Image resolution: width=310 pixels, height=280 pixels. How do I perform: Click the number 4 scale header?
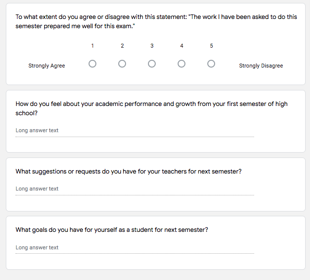(x=182, y=46)
